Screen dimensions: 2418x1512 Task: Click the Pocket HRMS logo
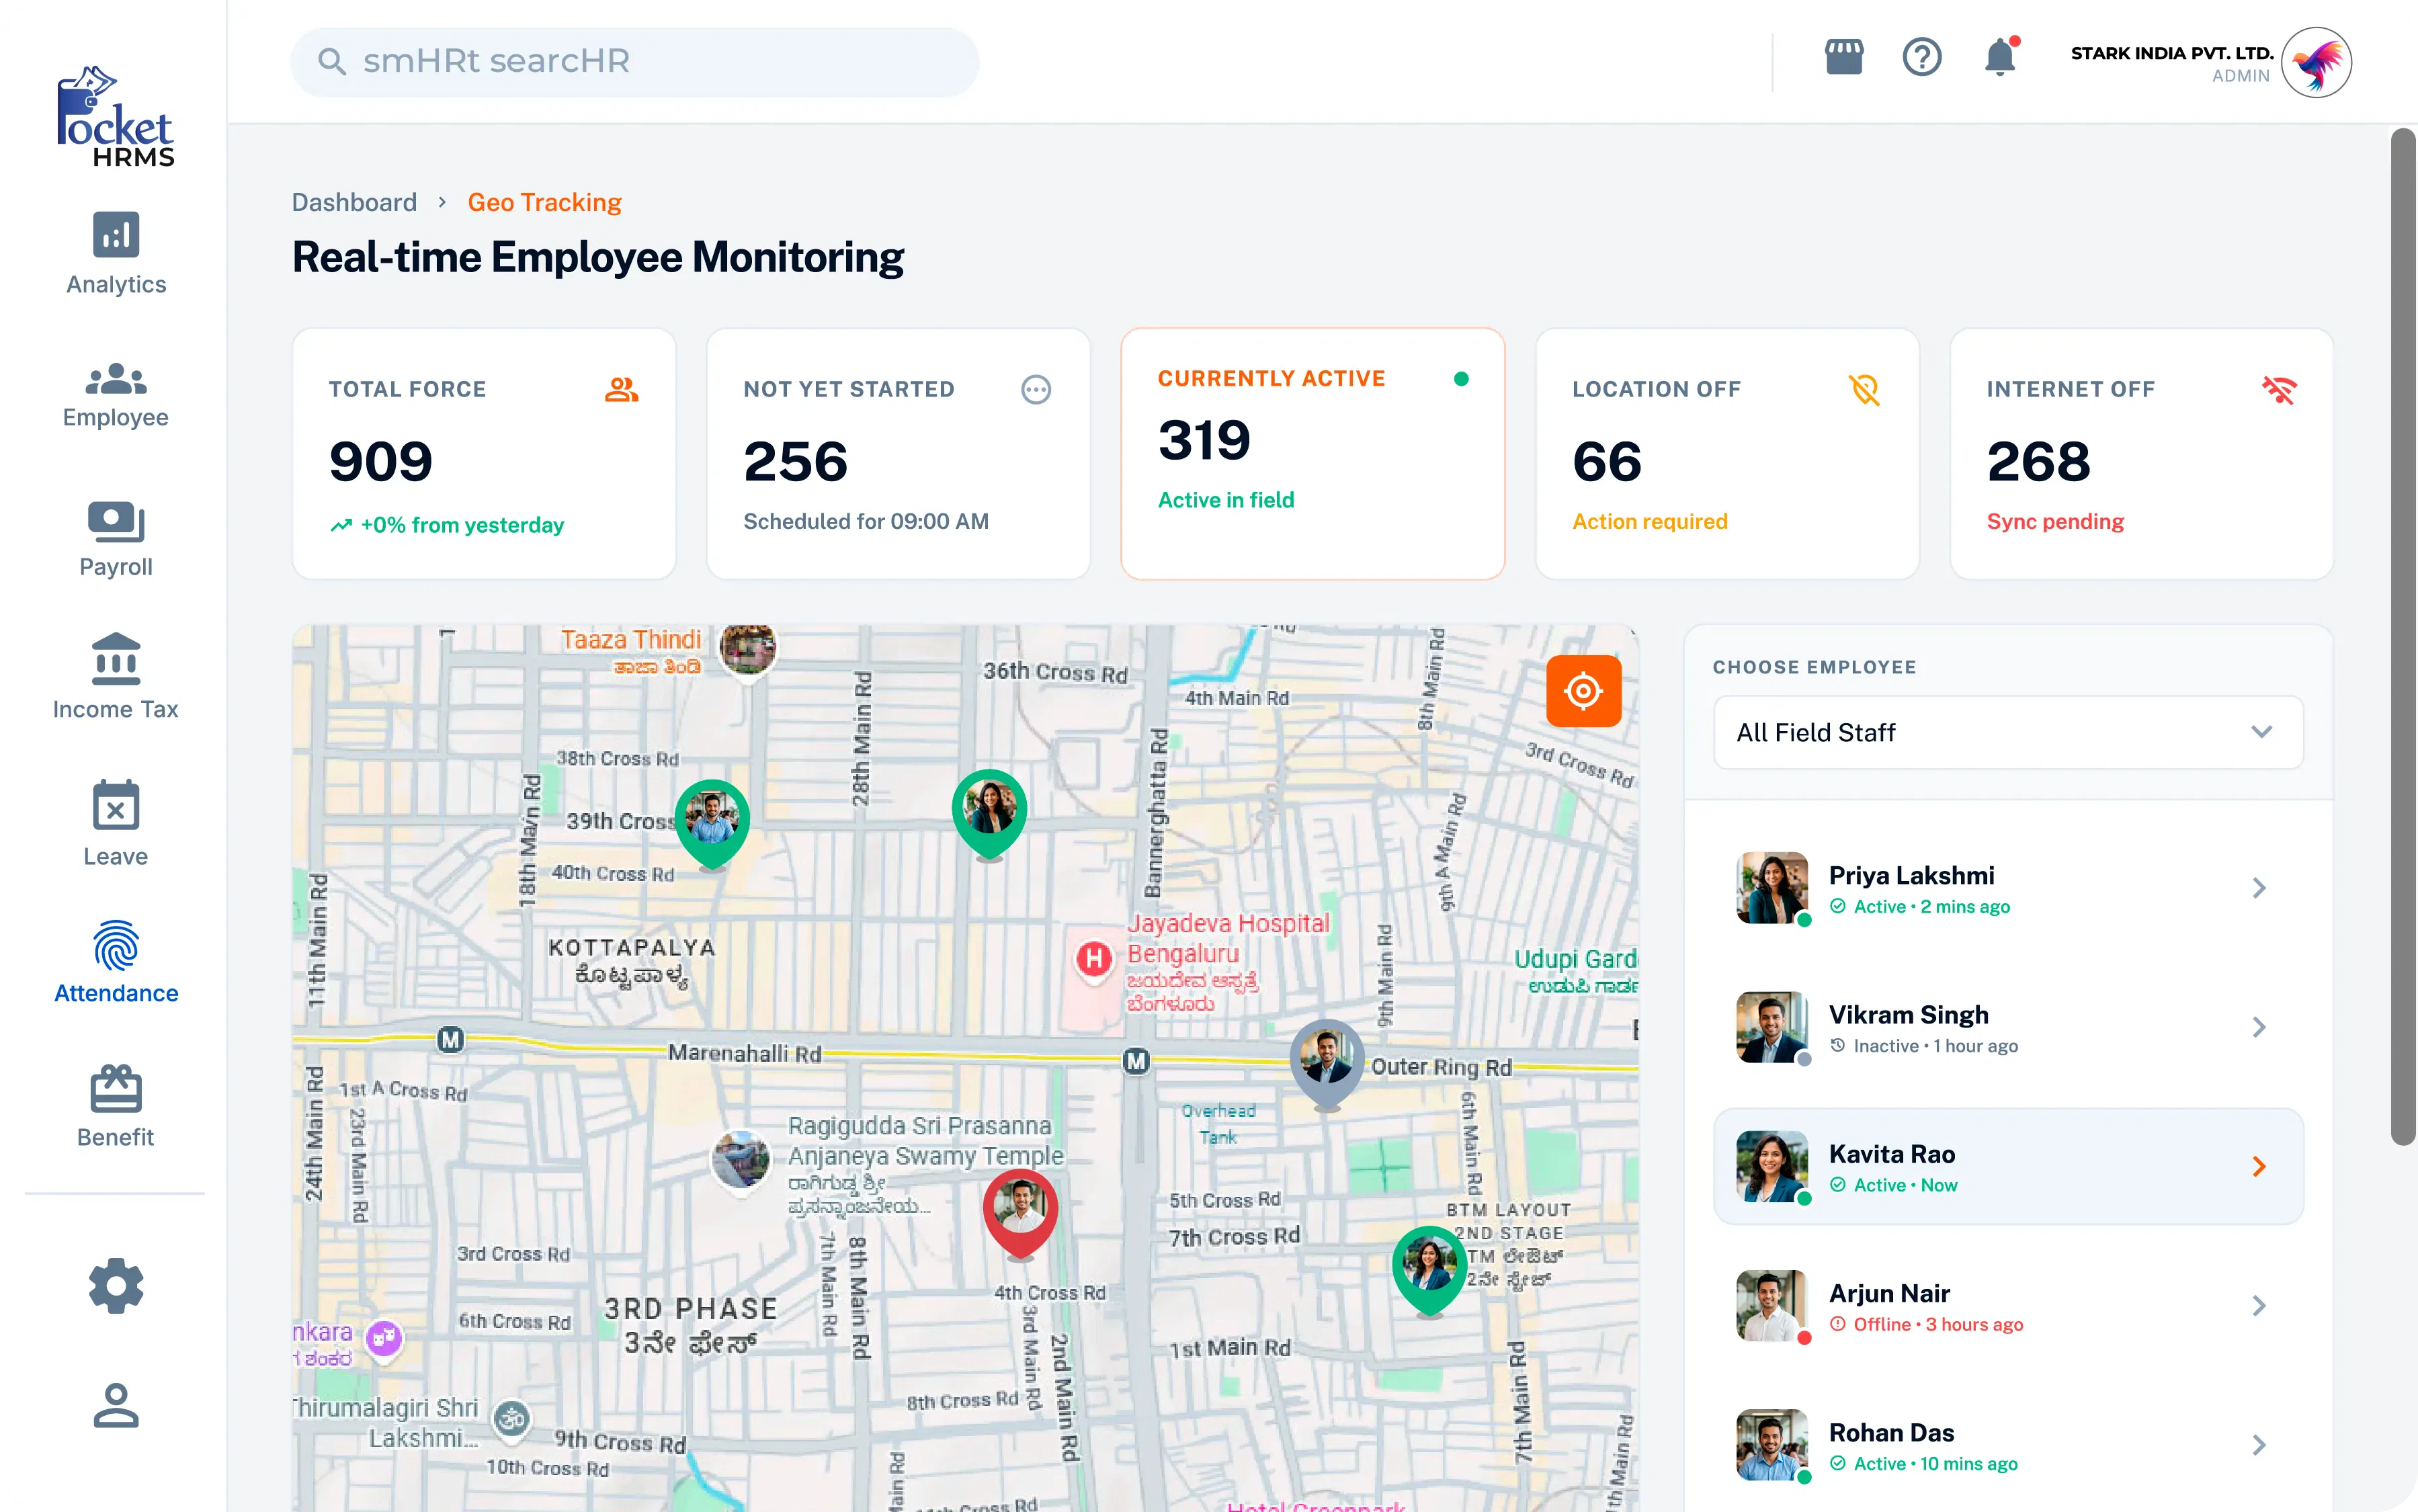click(116, 116)
